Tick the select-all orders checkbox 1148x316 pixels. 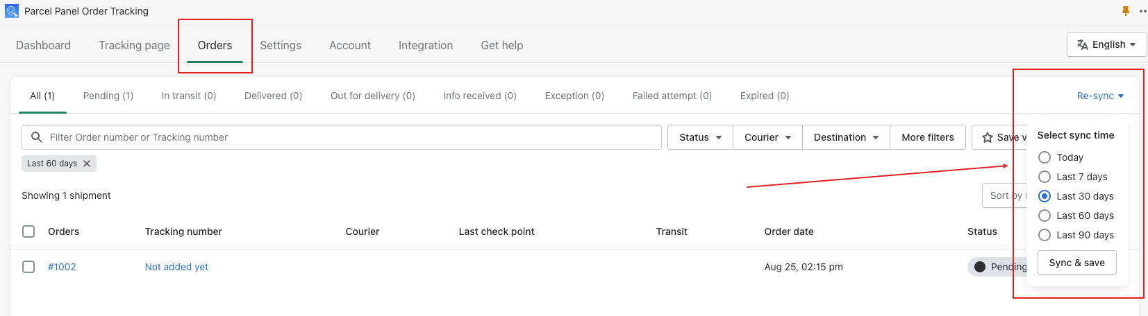pyautogui.click(x=28, y=231)
